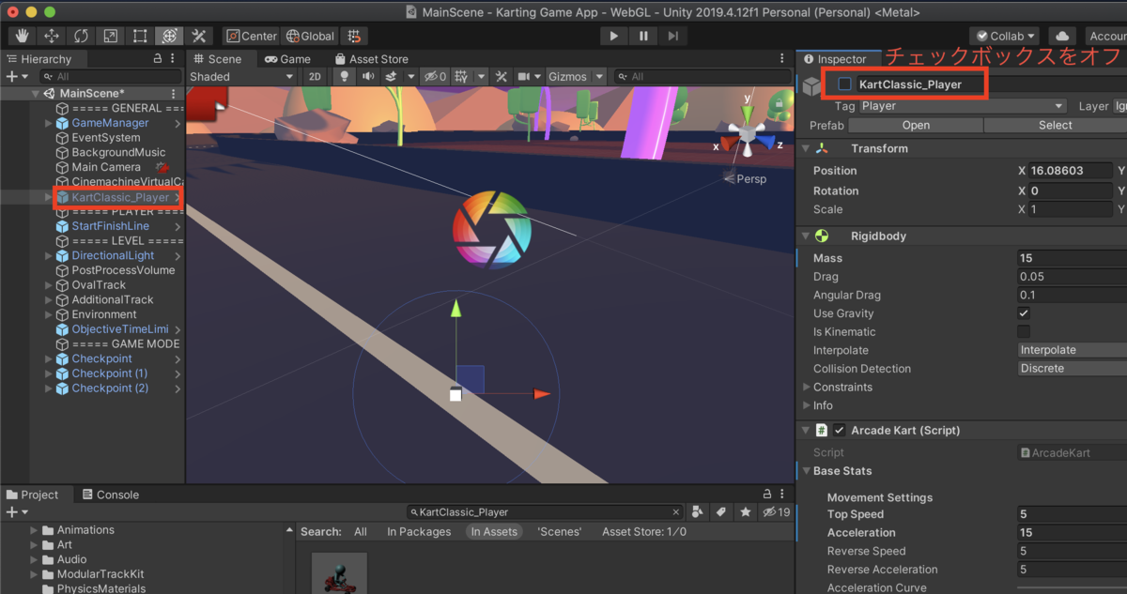The height and width of the screenshot is (594, 1127).
Task: Disable the KartClassic_Player active checkbox
Action: (x=844, y=84)
